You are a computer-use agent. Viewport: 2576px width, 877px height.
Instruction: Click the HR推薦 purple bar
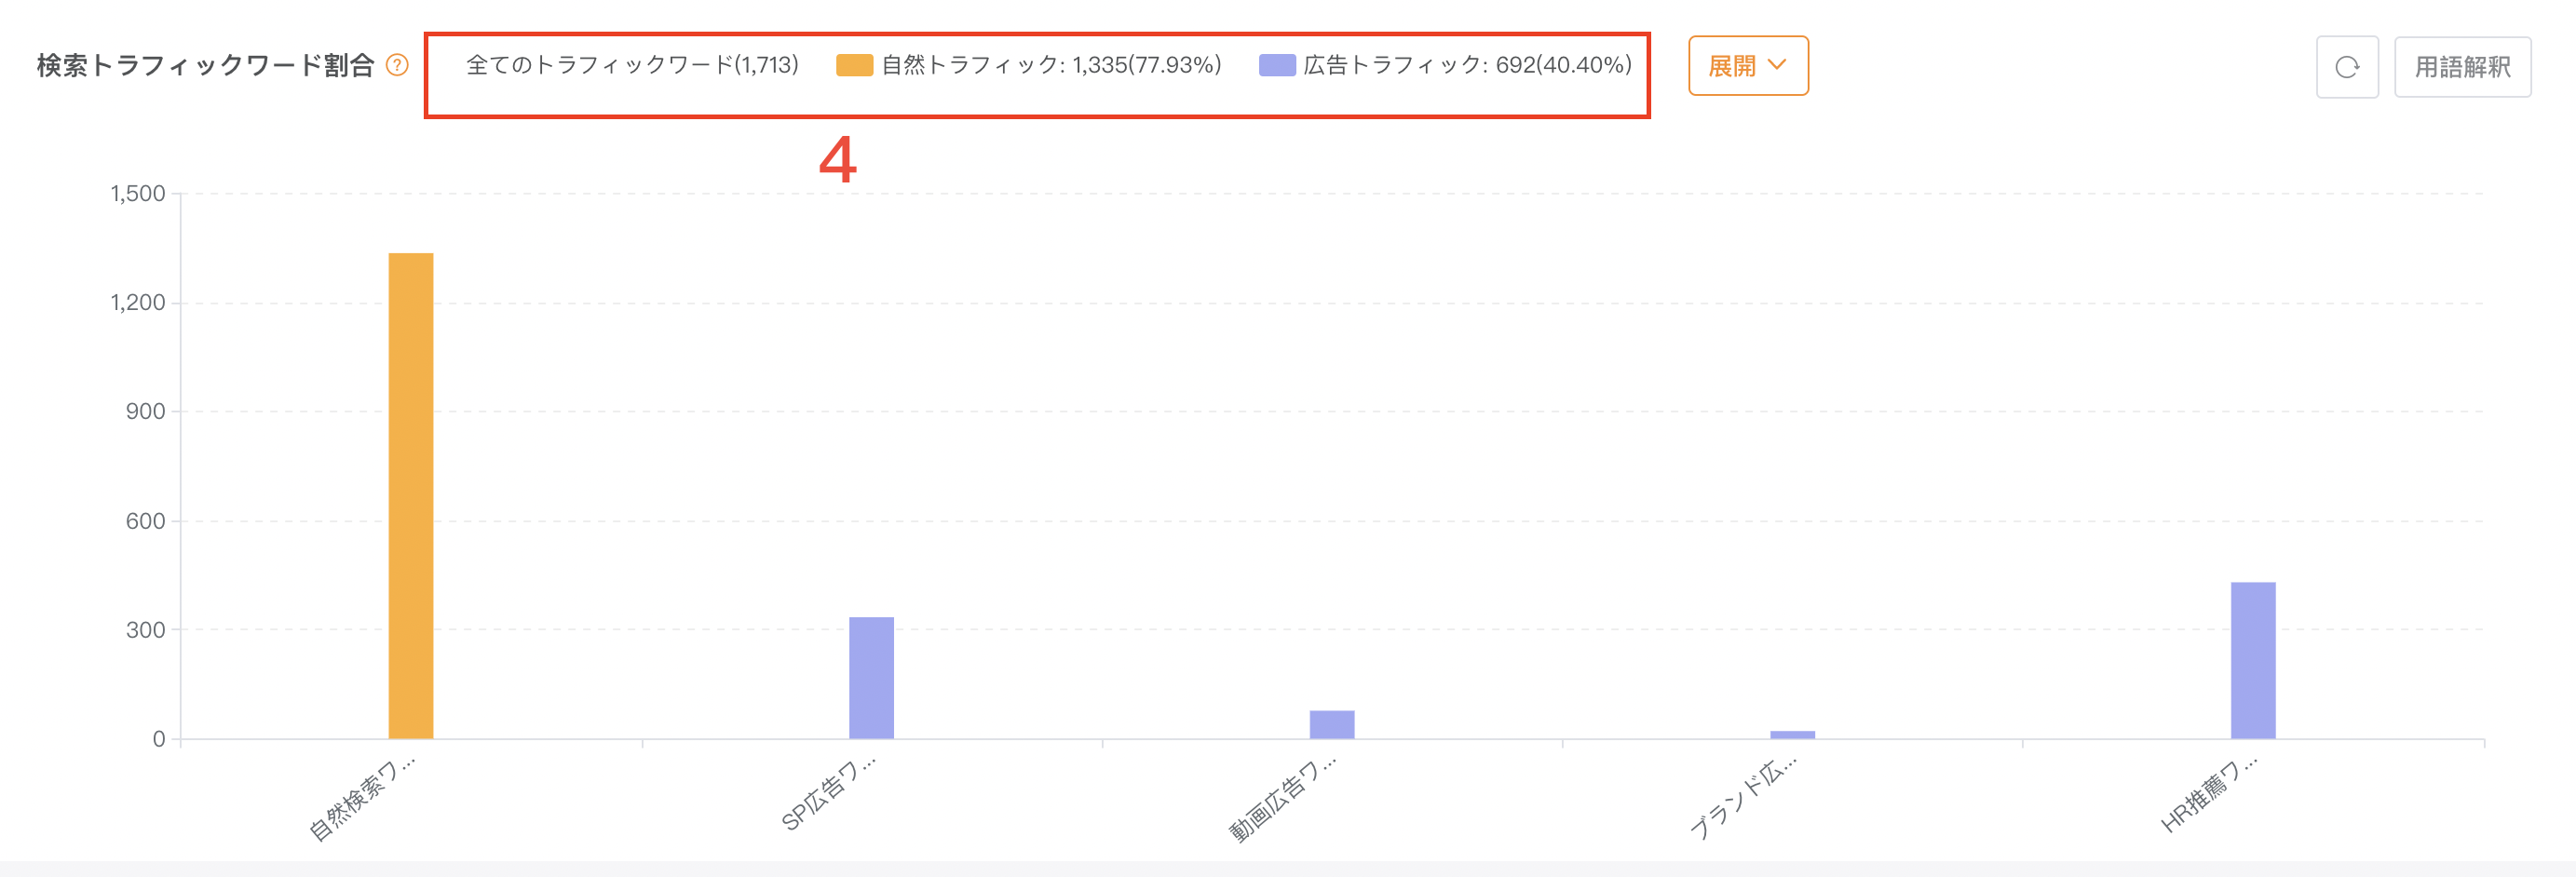2252,660
